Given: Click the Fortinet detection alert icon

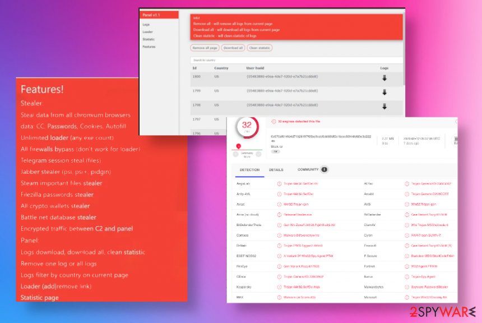Looking at the screenshot, I should click(x=407, y=266).
